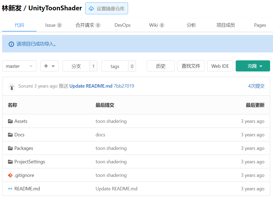The image size is (273, 198).
Task: Click the Packages folder icon
Action: tap(10, 148)
